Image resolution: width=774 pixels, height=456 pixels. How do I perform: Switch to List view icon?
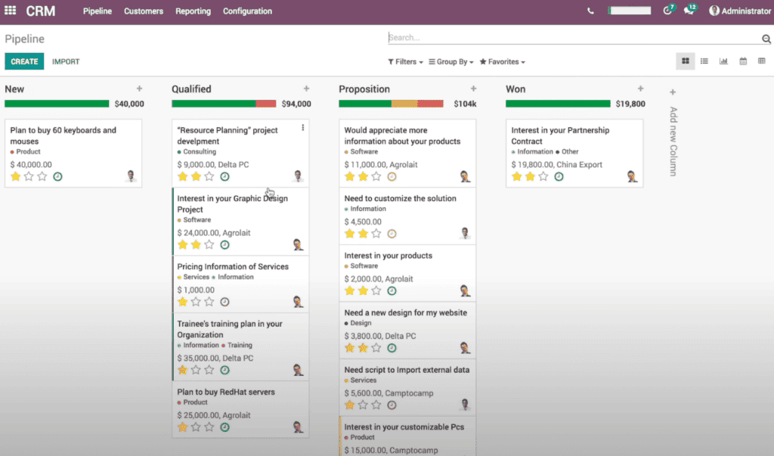(x=704, y=61)
